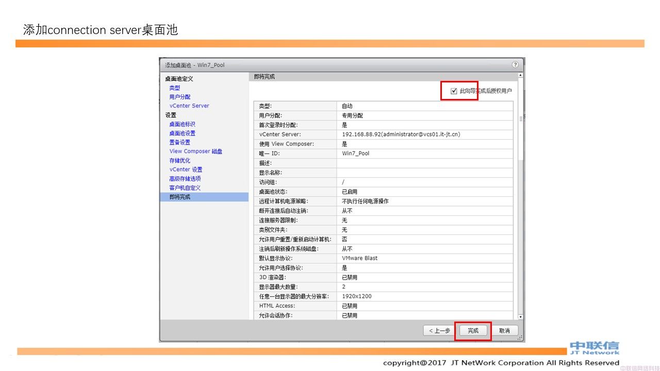Screen dimensions: 660x371
Task: Click the 连接服务器限制 row label
Action: [x=278, y=220]
